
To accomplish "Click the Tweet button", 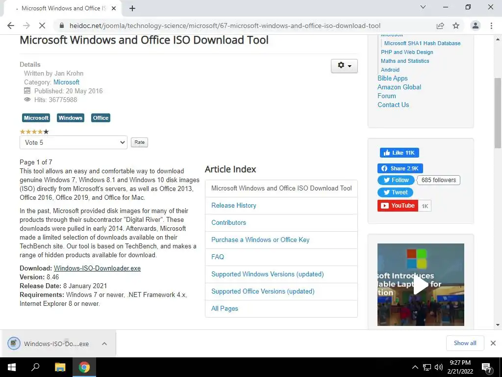I will pos(396,192).
